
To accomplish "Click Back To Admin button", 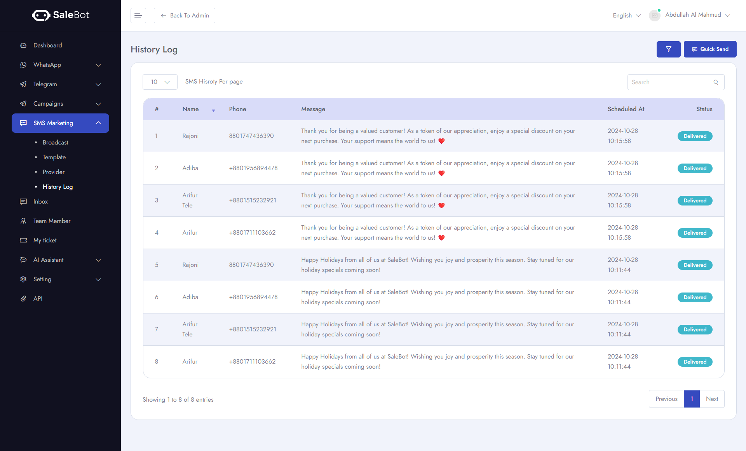I will click(x=185, y=16).
